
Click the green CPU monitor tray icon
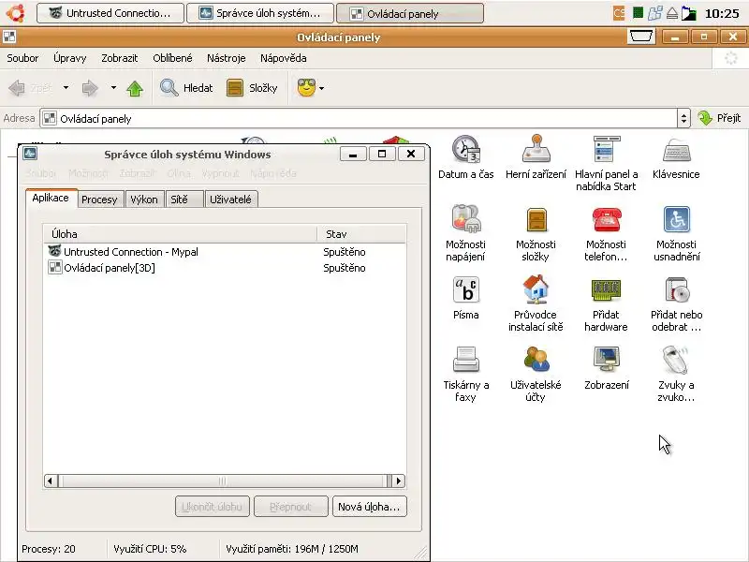(638, 13)
